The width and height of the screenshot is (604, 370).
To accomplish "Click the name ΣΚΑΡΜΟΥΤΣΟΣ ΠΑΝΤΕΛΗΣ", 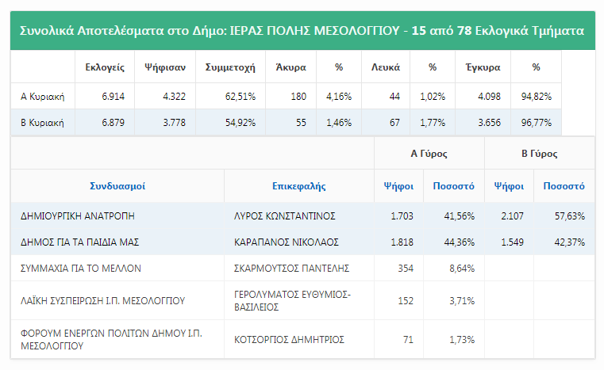I will pyautogui.click(x=291, y=269).
